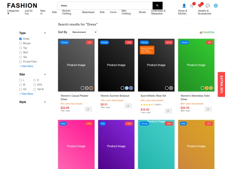Open the globe language icon
225x169 pixels.
(x=216, y=5)
